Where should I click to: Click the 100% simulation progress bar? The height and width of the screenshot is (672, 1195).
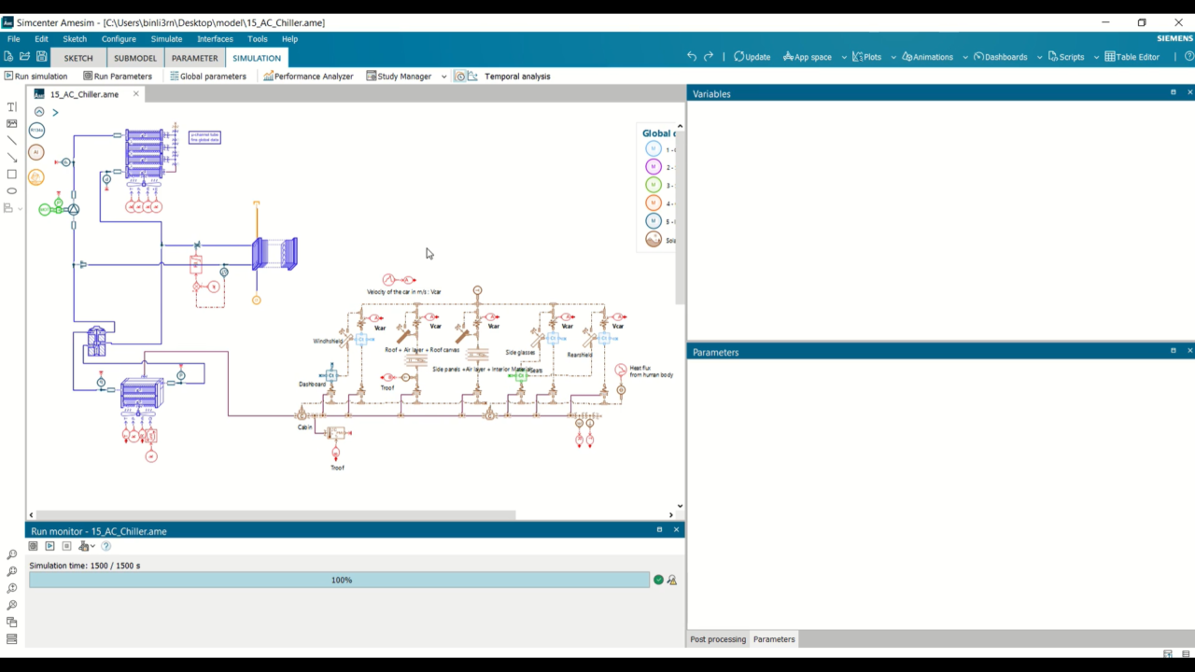coord(339,580)
